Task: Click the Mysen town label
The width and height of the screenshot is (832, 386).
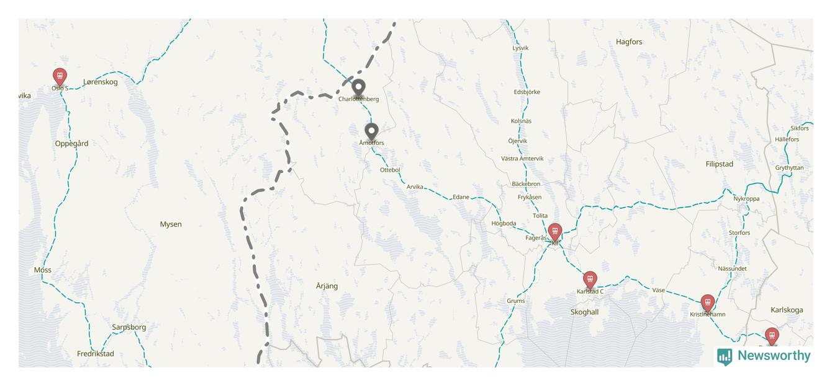Action: [171, 224]
